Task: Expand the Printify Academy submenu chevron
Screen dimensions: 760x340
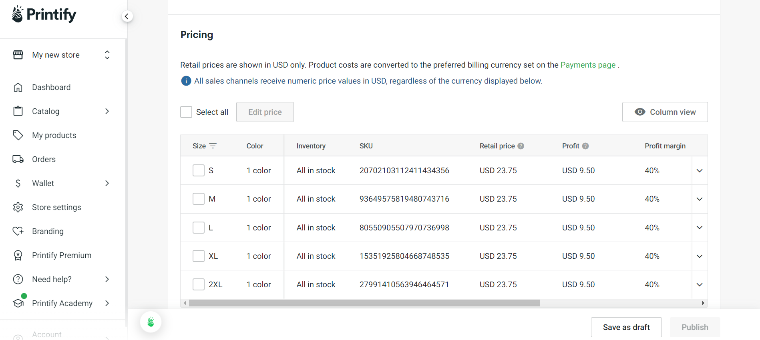Action: [x=107, y=303]
